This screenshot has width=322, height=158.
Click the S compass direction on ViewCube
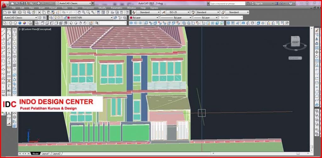[296, 50]
